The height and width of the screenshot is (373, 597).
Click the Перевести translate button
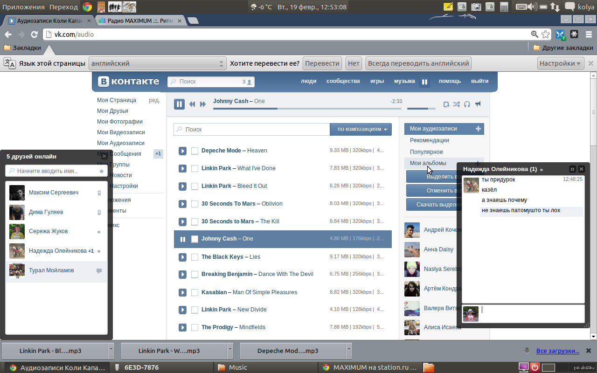pyautogui.click(x=322, y=63)
